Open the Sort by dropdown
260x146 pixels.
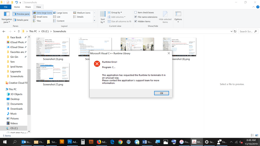pyautogui.click(x=103, y=17)
